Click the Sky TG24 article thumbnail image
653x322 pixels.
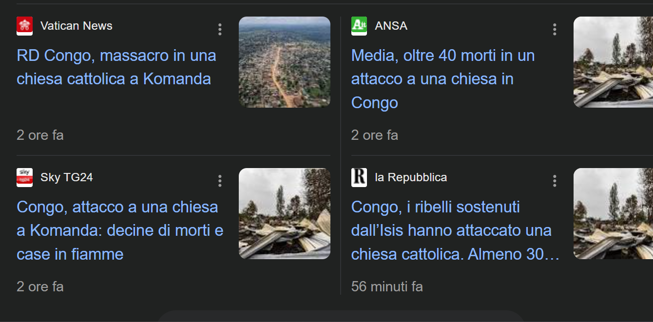pyautogui.click(x=284, y=213)
